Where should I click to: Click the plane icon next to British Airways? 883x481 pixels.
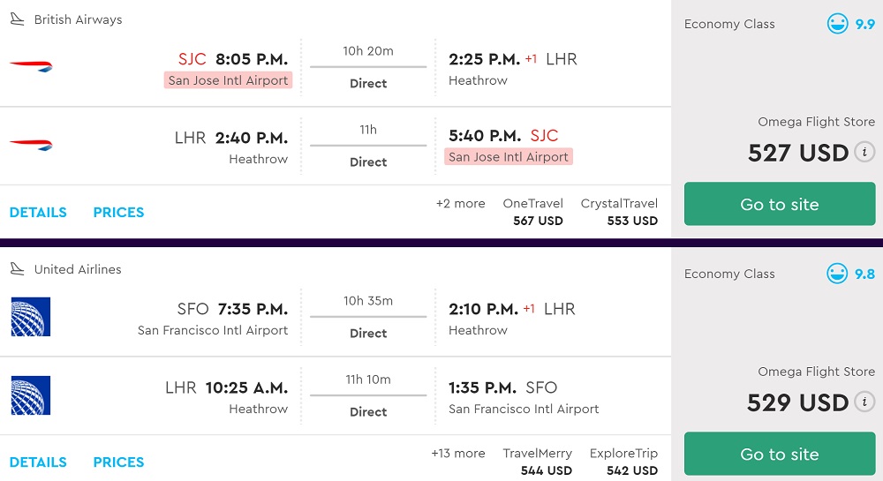coord(17,19)
